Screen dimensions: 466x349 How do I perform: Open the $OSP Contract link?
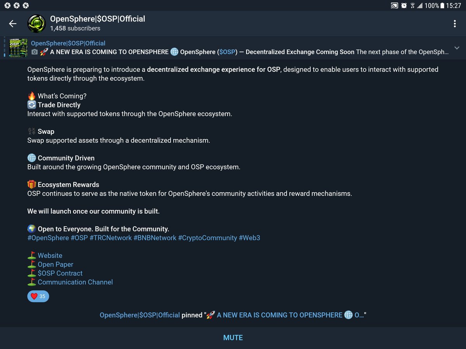pos(60,273)
